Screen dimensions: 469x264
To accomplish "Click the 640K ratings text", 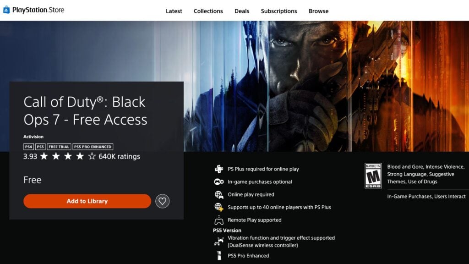I will coord(119,157).
